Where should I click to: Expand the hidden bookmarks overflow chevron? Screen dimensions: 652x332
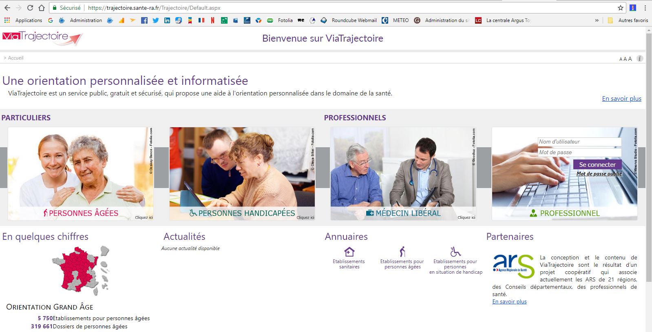[597, 20]
